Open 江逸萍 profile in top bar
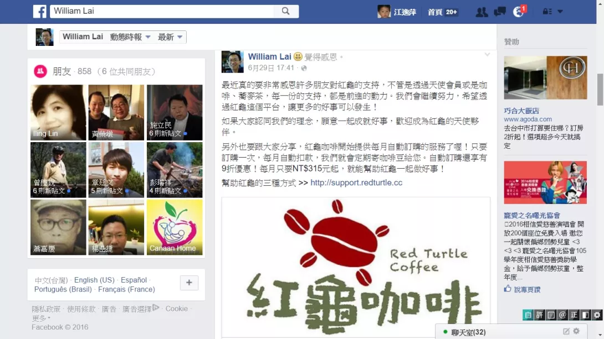604x339 pixels. pyautogui.click(x=397, y=12)
